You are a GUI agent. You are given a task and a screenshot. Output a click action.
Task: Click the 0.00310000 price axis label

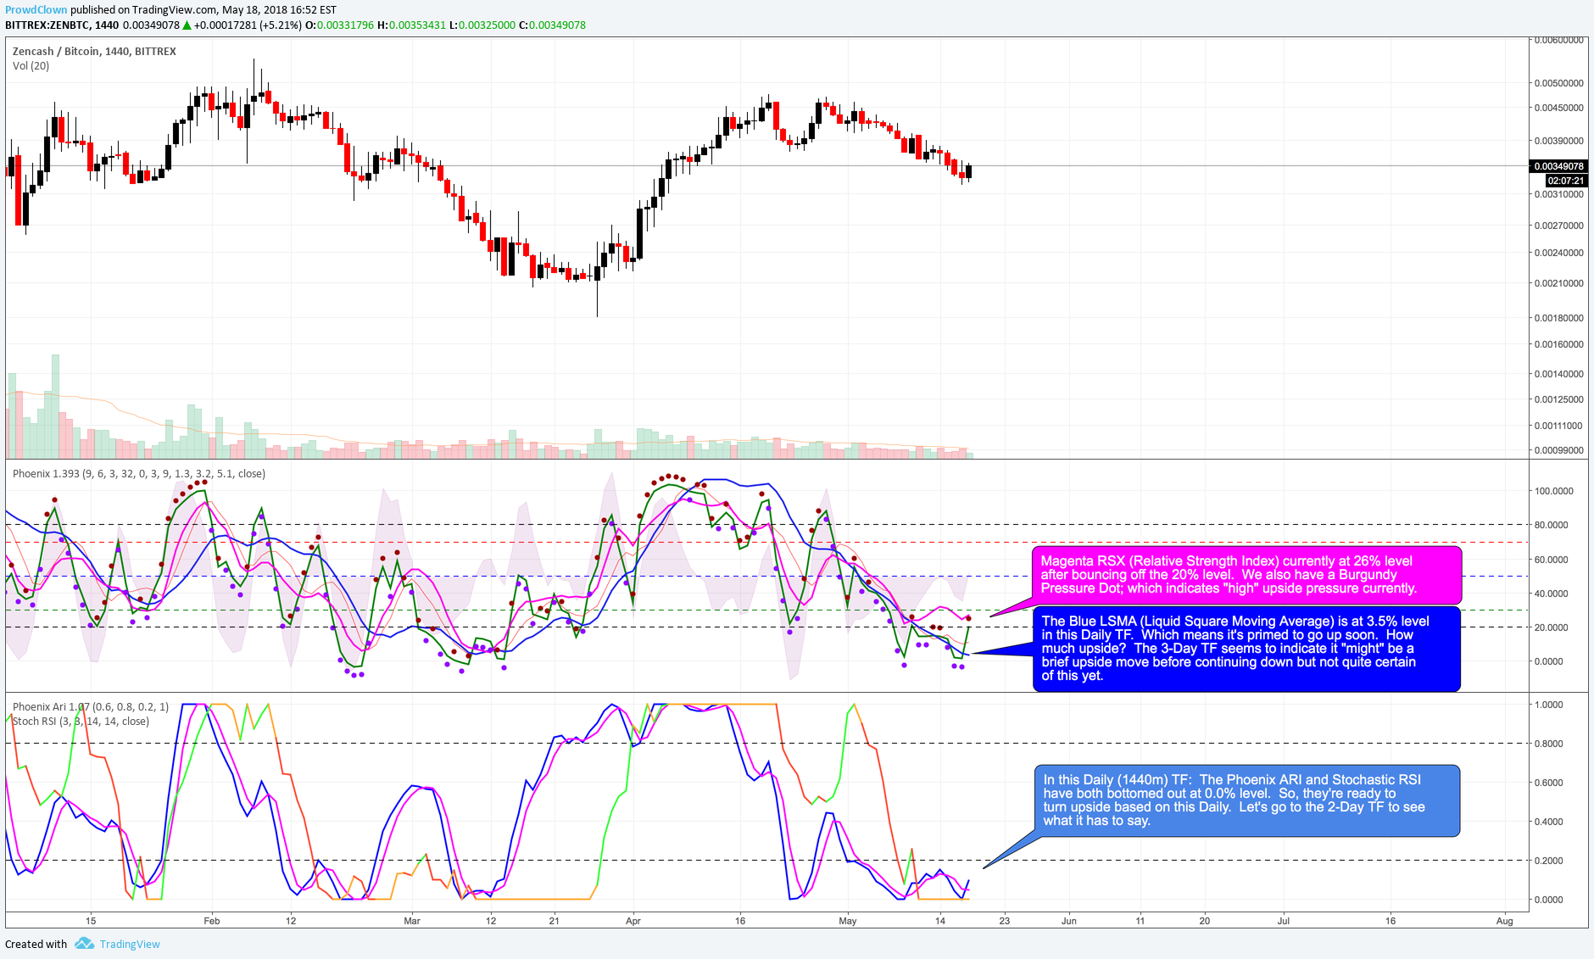(x=1558, y=194)
